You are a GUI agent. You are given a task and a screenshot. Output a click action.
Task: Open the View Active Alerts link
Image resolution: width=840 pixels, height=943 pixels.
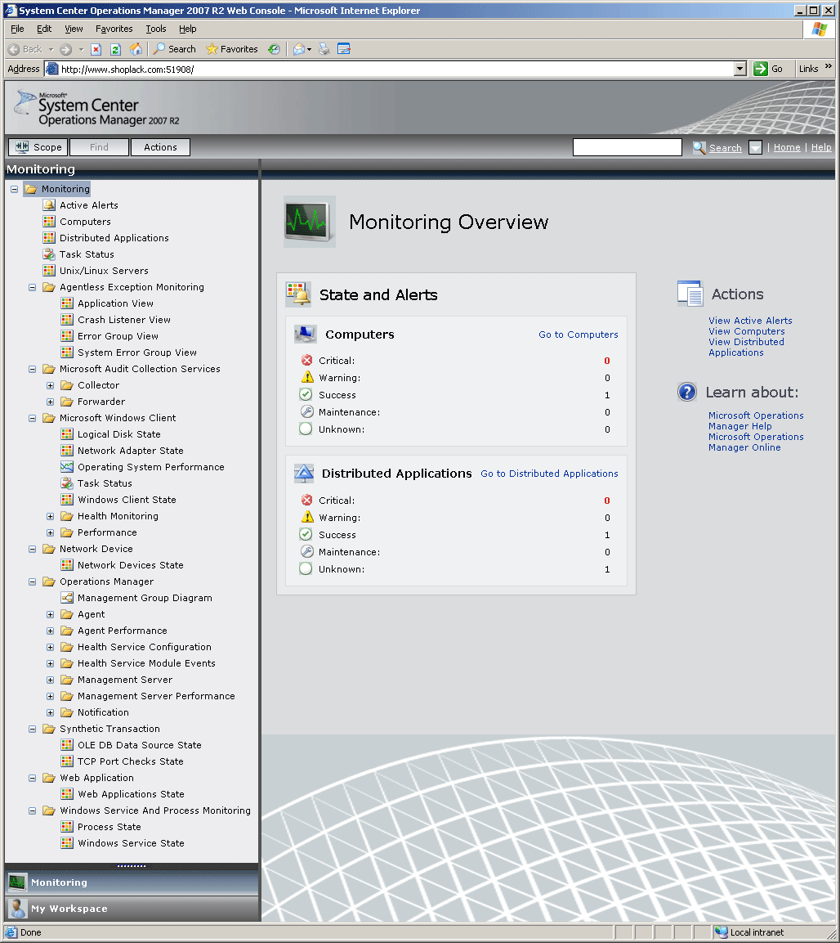click(x=750, y=321)
